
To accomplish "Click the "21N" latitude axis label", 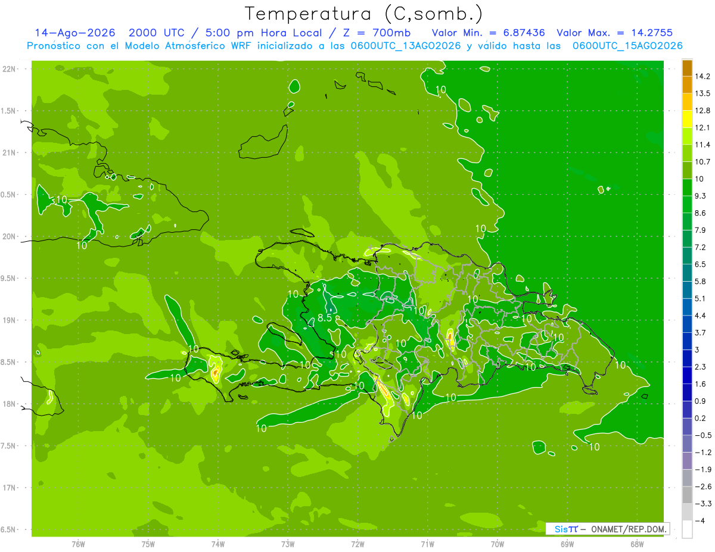I will [10, 152].
